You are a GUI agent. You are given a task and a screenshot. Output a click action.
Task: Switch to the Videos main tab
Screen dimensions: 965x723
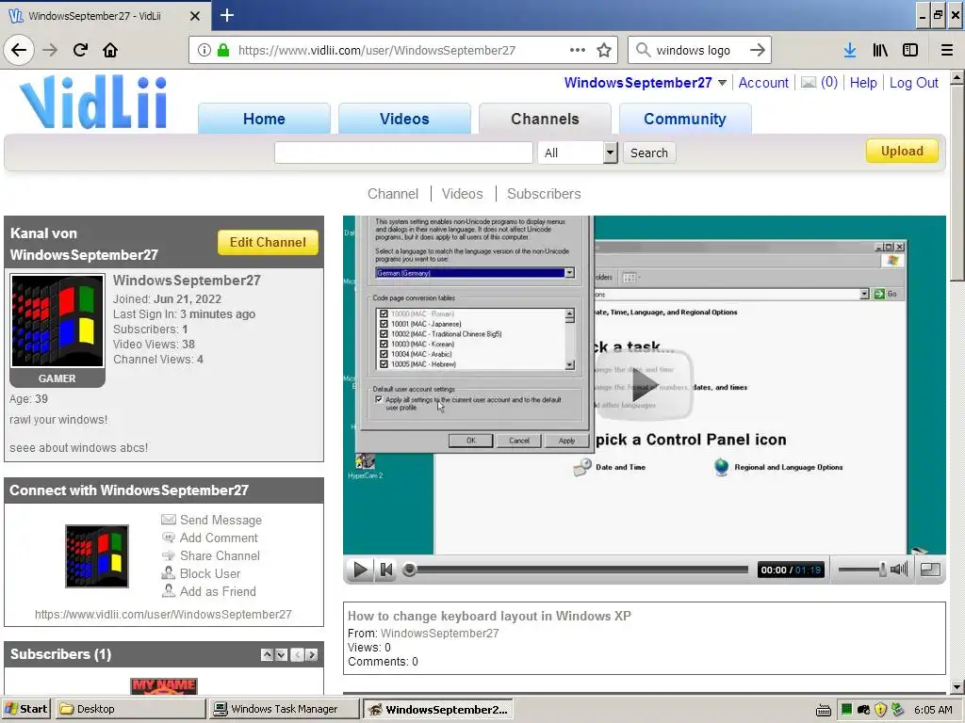coord(404,119)
